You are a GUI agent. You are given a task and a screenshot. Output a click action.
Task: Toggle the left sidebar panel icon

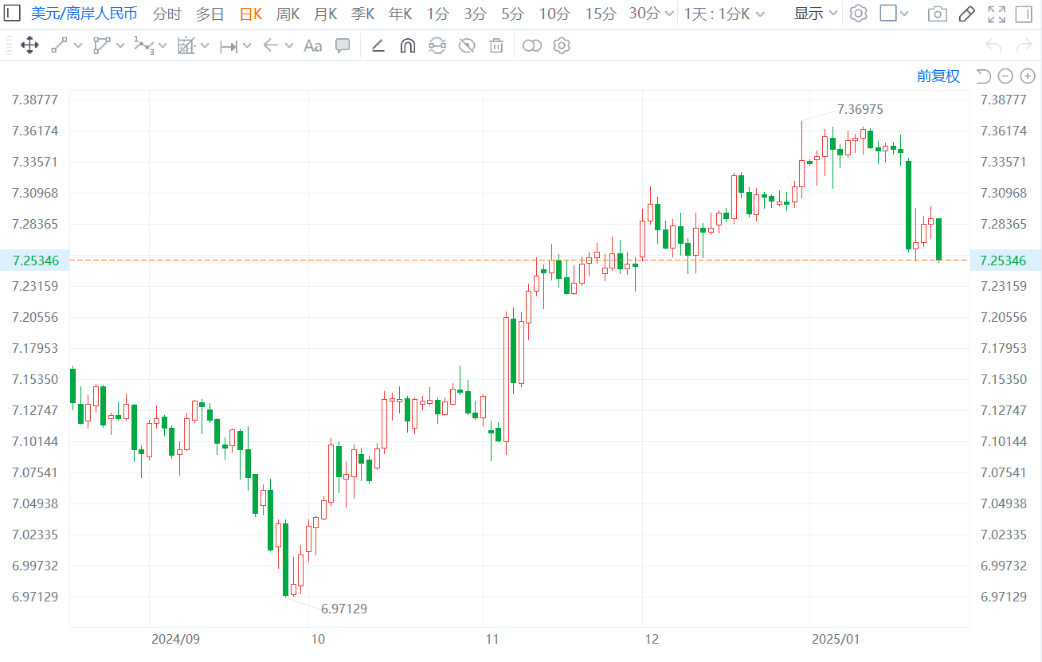(x=14, y=14)
